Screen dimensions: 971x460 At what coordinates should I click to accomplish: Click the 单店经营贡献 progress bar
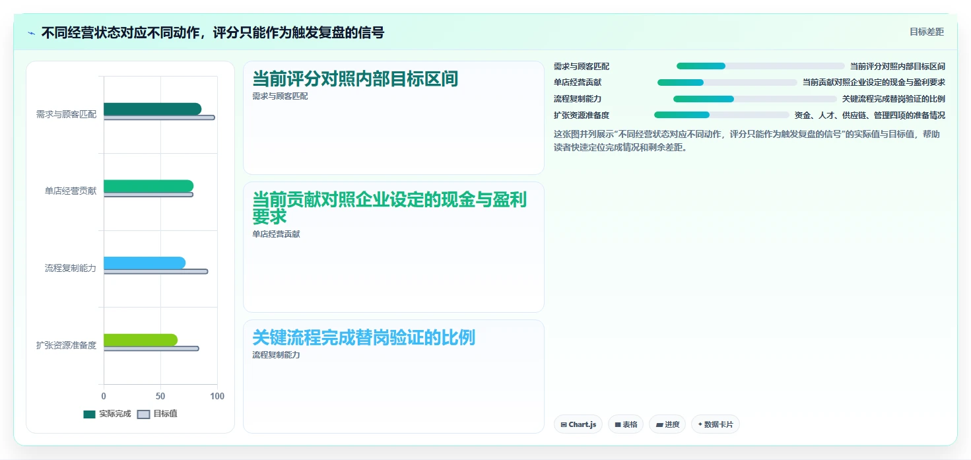(727, 82)
